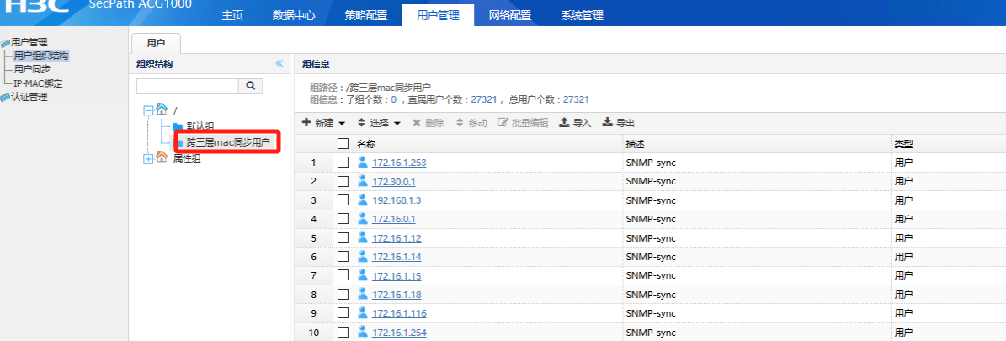
Task: Click the H3C logo
Action: (x=37, y=7)
